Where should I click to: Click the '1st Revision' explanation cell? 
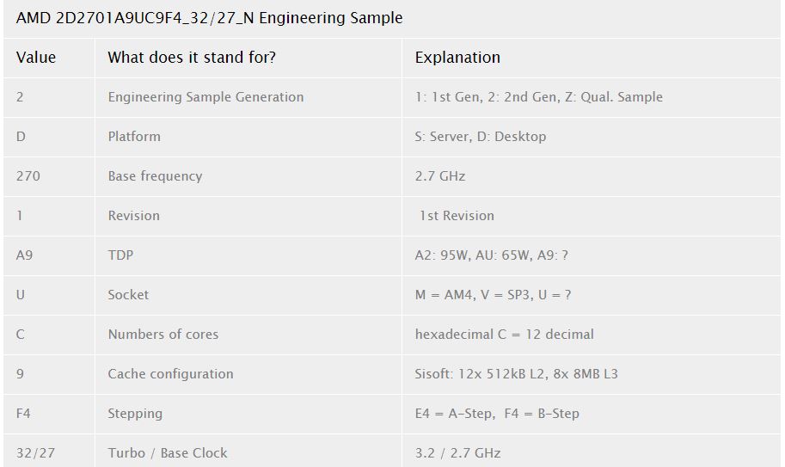point(456,216)
